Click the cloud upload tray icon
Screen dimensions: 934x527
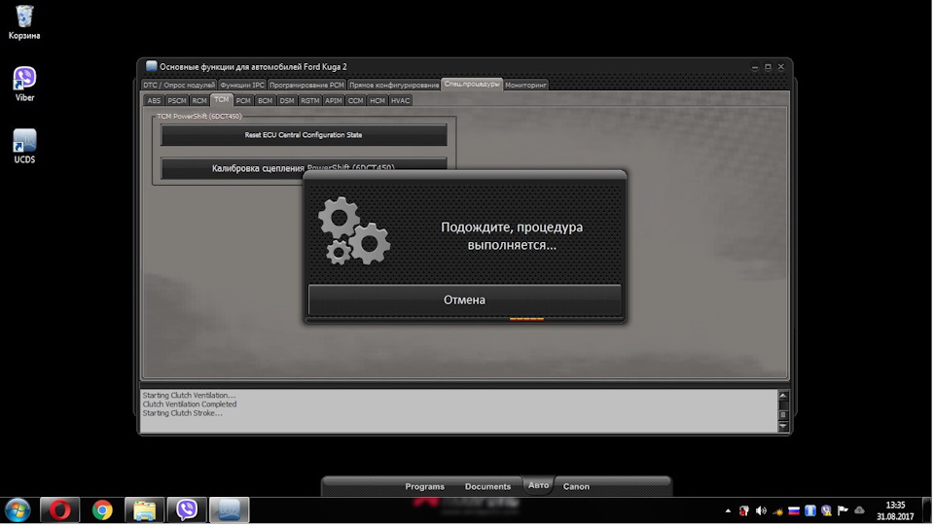click(x=859, y=510)
